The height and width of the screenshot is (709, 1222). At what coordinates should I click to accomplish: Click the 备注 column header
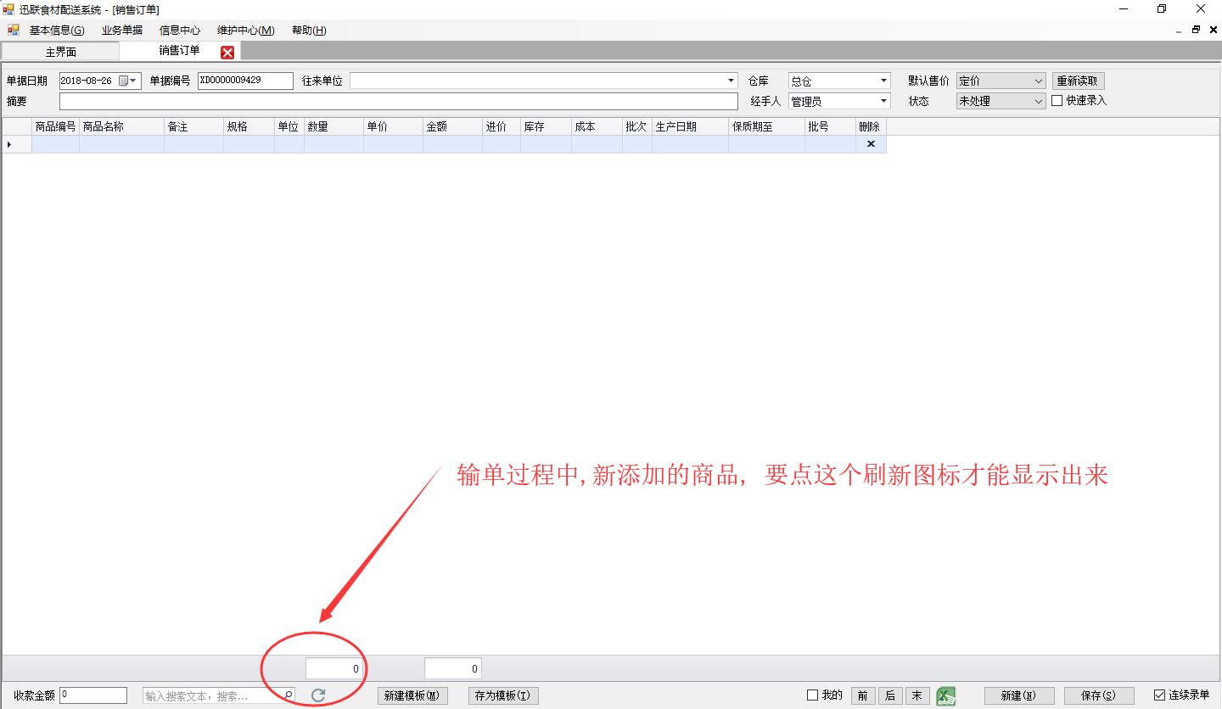(194, 126)
